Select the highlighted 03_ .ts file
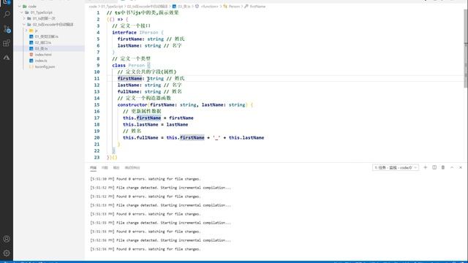 pyautogui.click(x=41, y=49)
